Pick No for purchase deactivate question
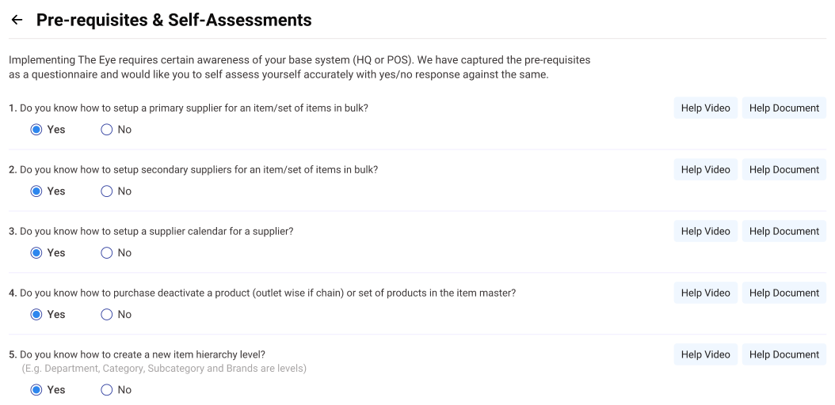Screen dimensions: 835x405 tap(107, 315)
